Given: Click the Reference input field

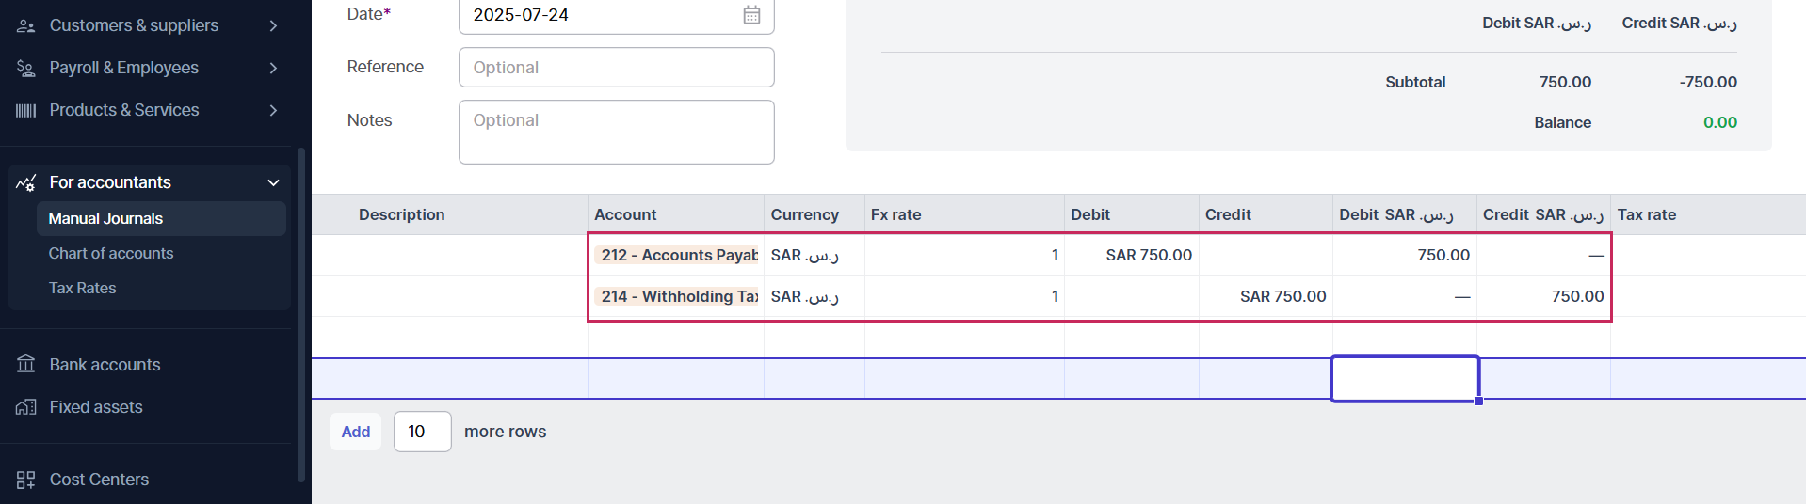Looking at the screenshot, I should pos(616,68).
